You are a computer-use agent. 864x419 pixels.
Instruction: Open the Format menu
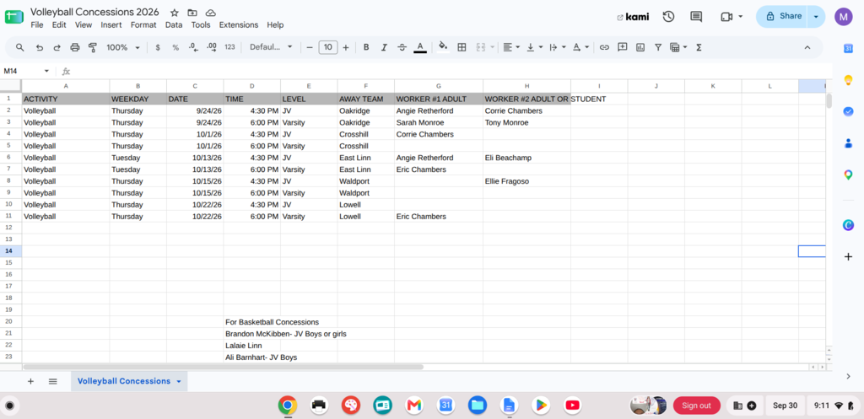[143, 24]
